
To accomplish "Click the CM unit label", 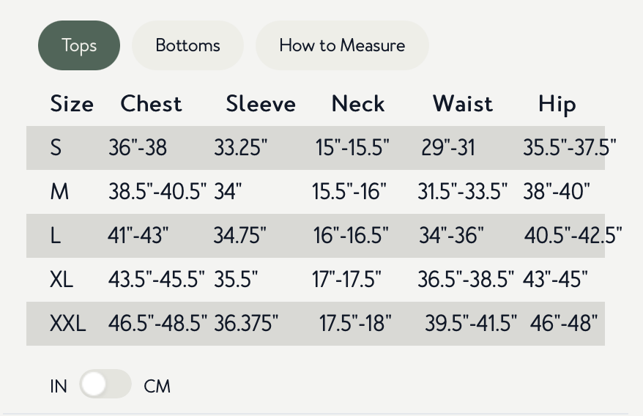I will (x=157, y=386).
